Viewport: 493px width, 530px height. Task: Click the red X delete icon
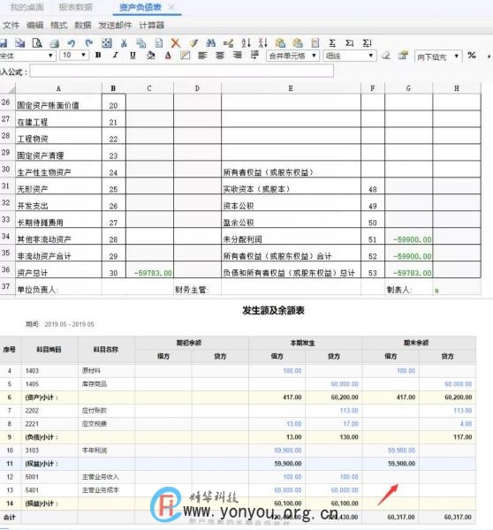coord(176,43)
